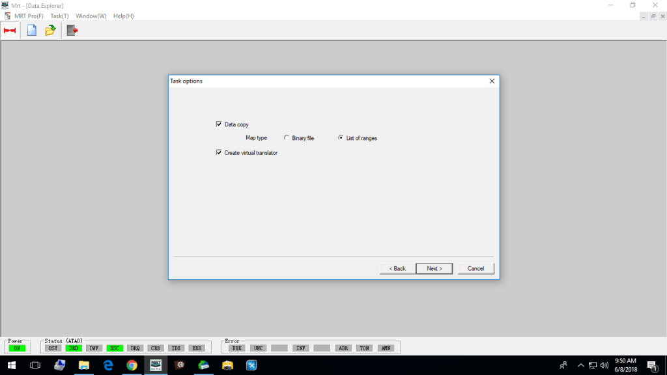This screenshot has width=667, height=375.
Task: Choose List of ranges map type
Action: pos(341,138)
